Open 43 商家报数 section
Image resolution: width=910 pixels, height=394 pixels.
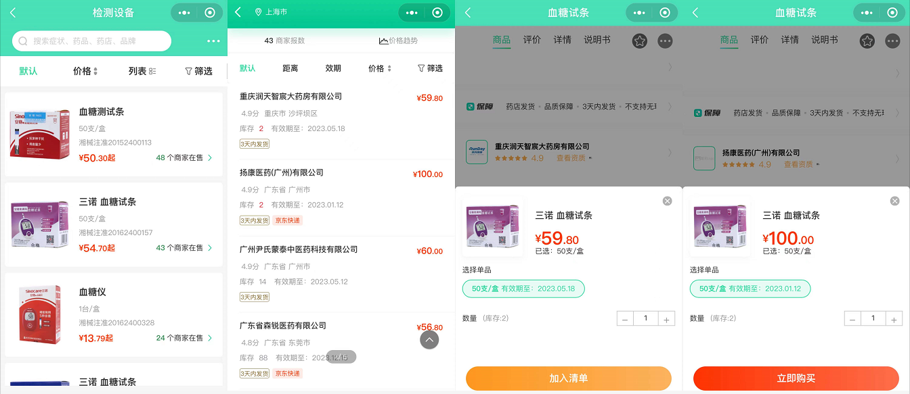[x=284, y=41]
